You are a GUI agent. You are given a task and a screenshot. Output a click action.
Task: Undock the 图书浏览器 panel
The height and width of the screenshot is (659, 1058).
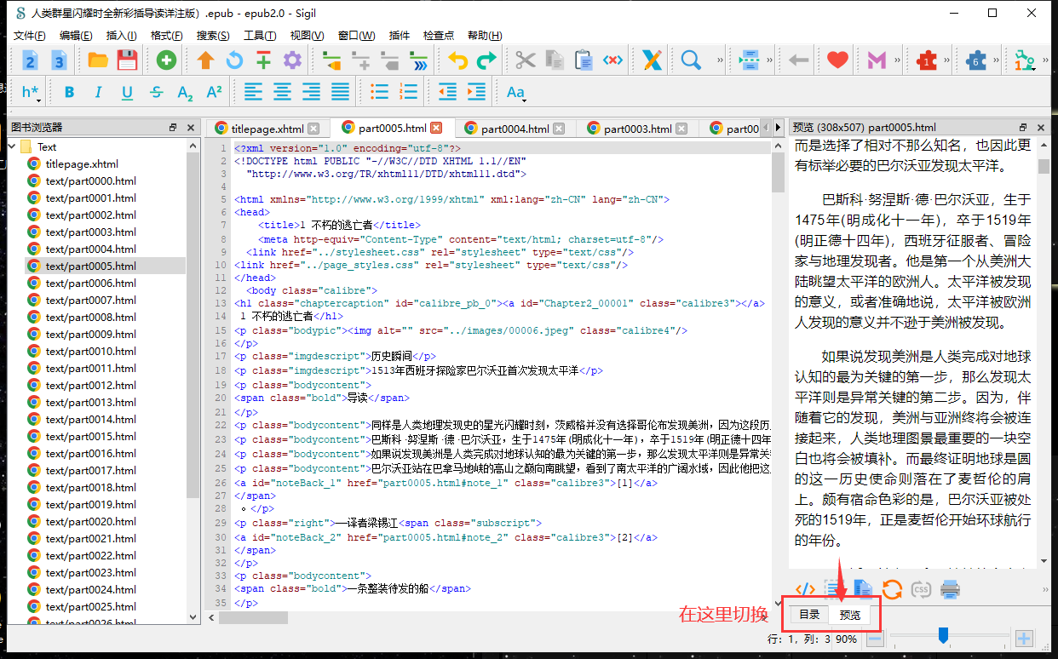coord(173,128)
